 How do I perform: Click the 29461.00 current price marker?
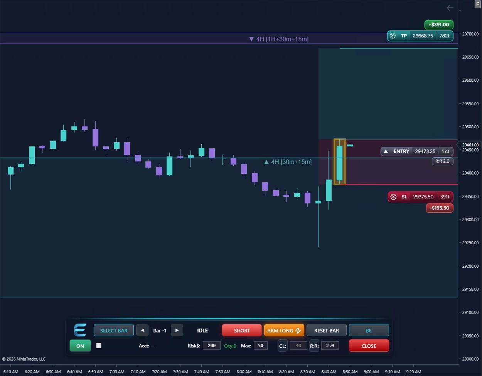tap(470, 145)
